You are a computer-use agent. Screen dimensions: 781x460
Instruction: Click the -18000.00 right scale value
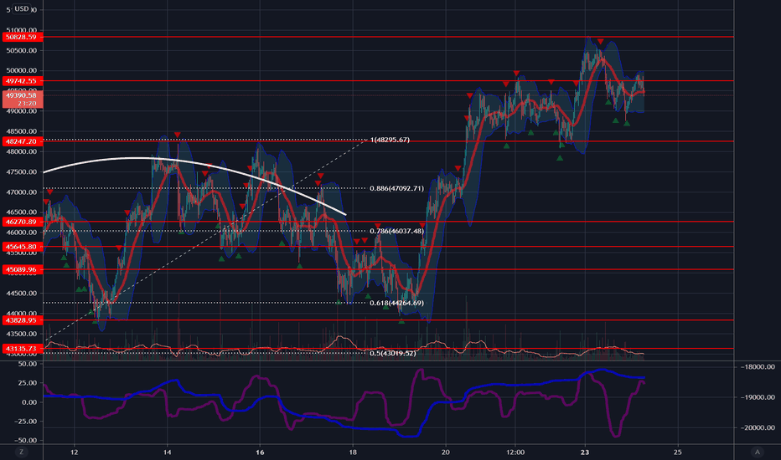click(757, 367)
